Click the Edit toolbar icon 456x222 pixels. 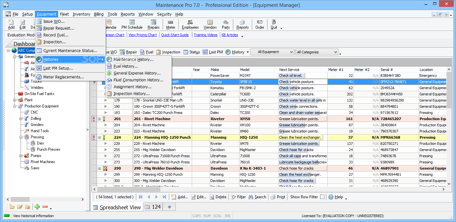tap(23, 24)
